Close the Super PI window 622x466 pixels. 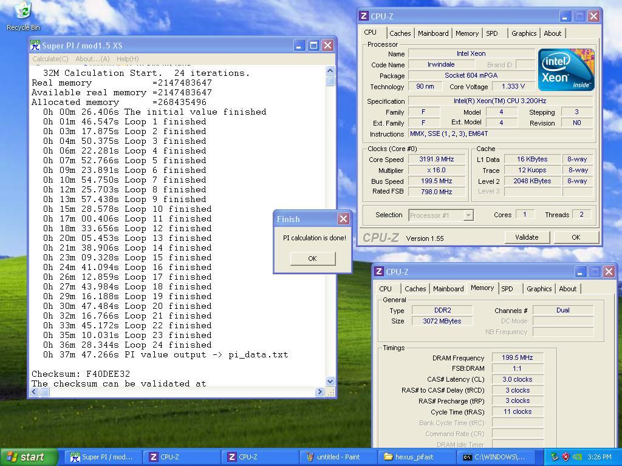pos(327,45)
